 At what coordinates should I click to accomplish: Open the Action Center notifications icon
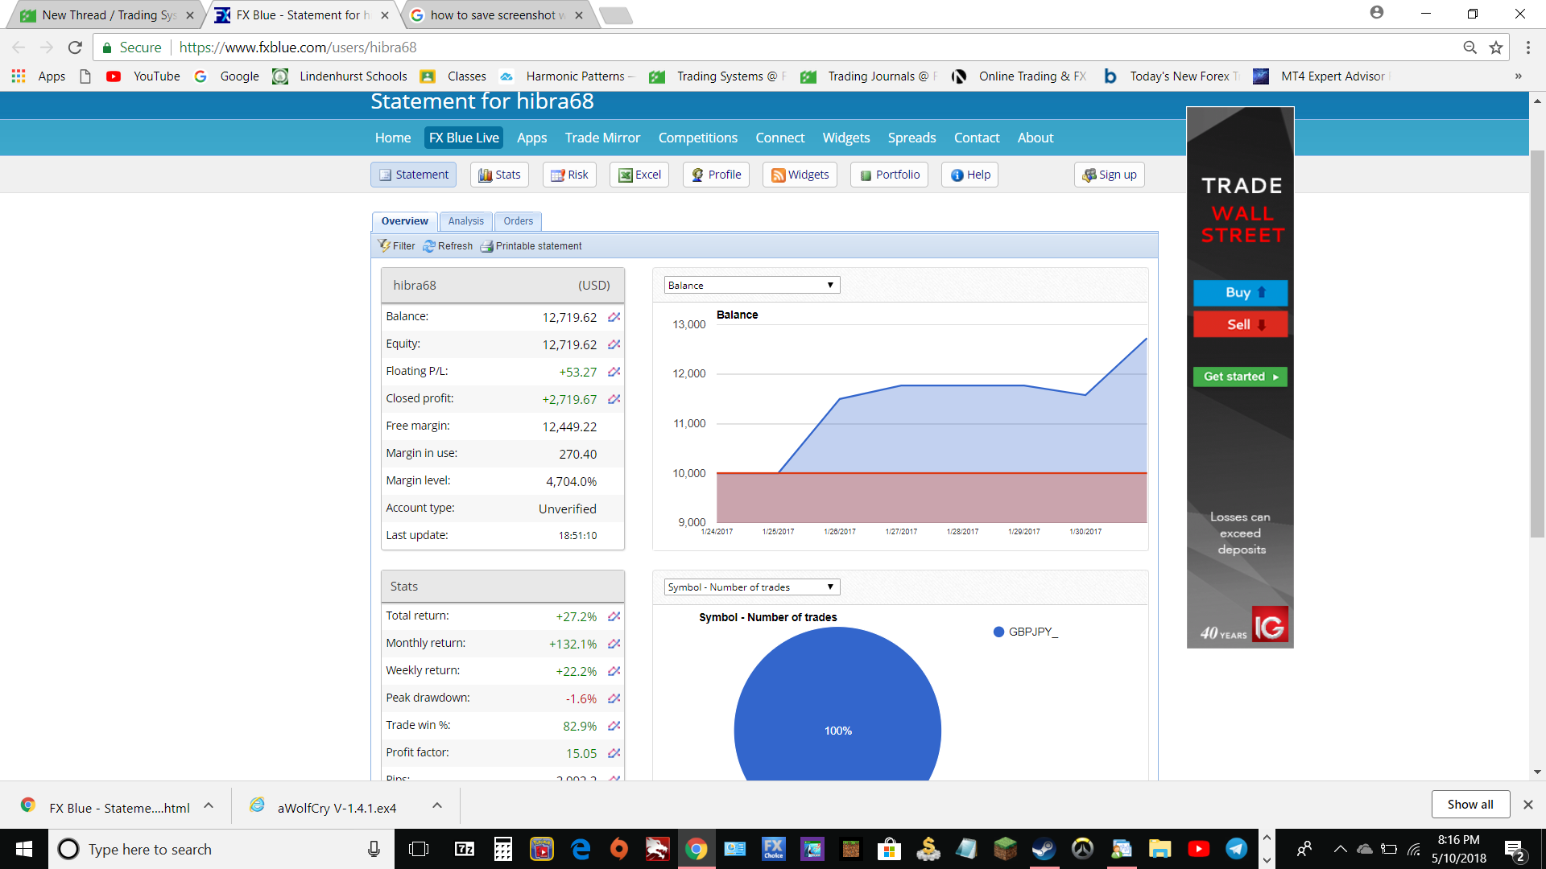pyautogui.click(x=1514, y=849)
